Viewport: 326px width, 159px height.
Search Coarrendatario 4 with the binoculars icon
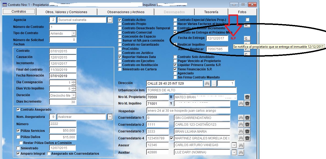tap(241, 138)
